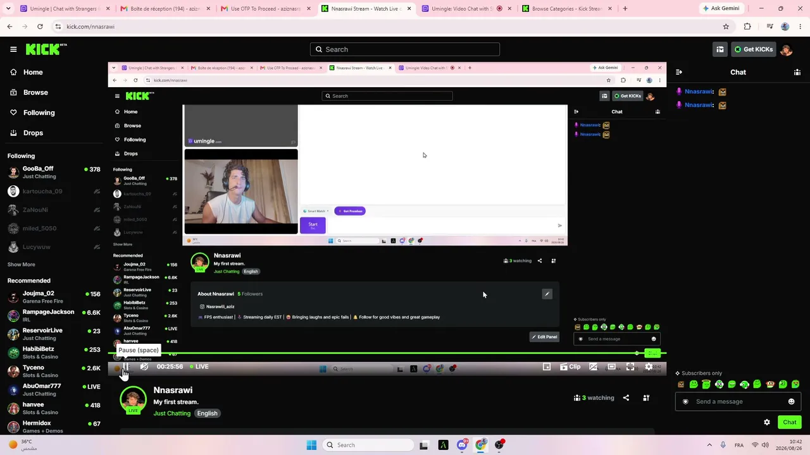Share the stream using the share icon
The image size is (810, 455).
click(x=626, y=397)
